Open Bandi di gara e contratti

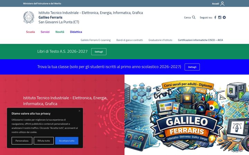(129, 40)
